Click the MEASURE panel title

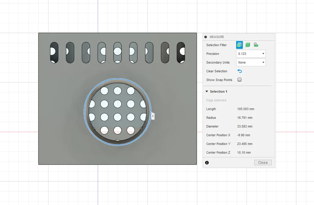pos(217,37)
